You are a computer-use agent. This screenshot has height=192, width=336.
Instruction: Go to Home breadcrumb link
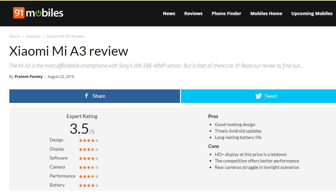click(14, 36)
